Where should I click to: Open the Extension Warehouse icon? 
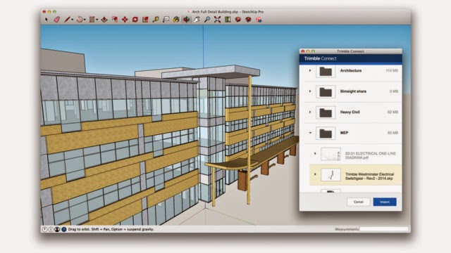(248, 20)
